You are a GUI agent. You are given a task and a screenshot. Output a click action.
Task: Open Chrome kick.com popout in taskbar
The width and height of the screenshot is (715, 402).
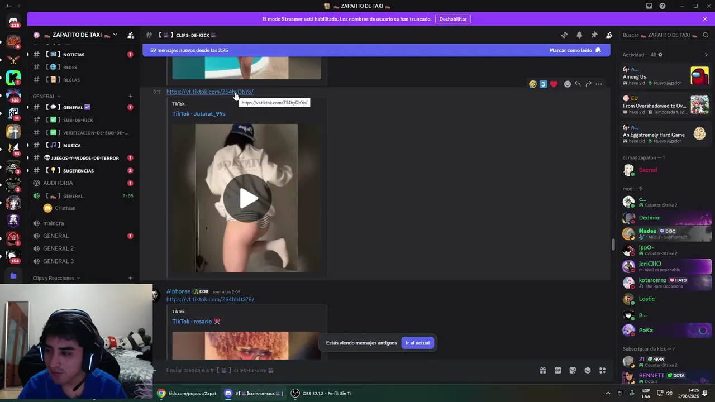(x=187, y=393)
